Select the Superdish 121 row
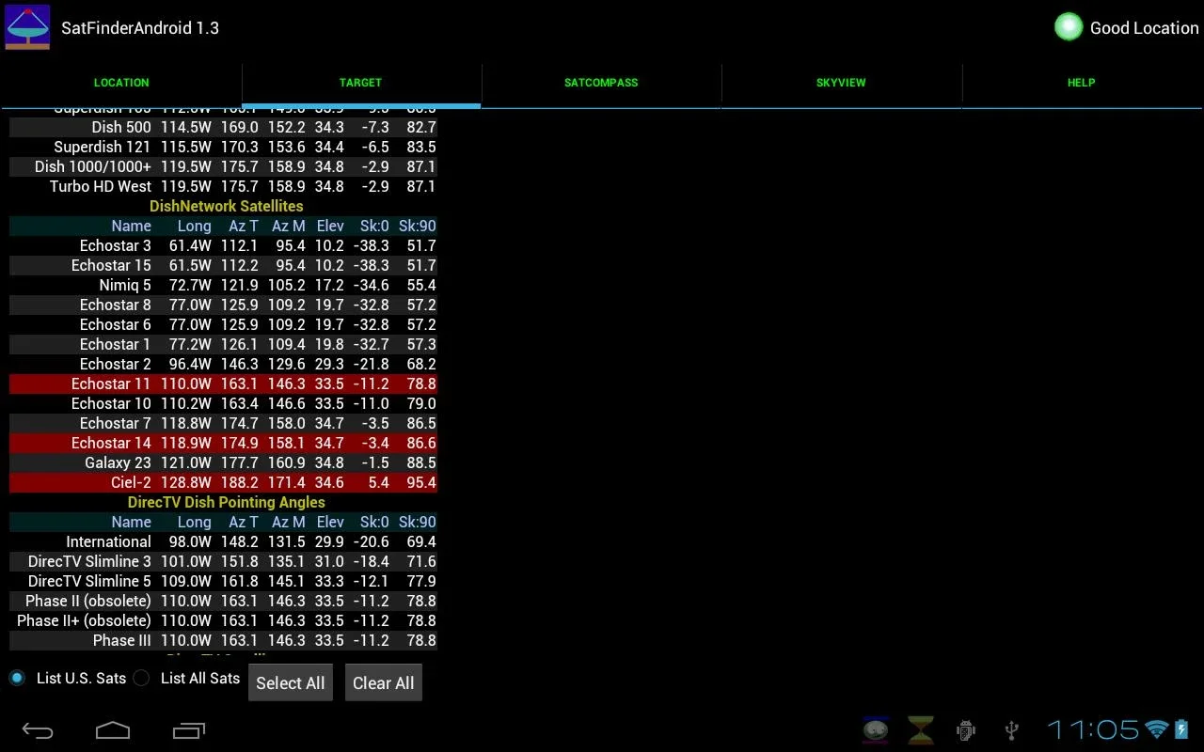This screenshot has height=752, width=1204. pos(223,147)
